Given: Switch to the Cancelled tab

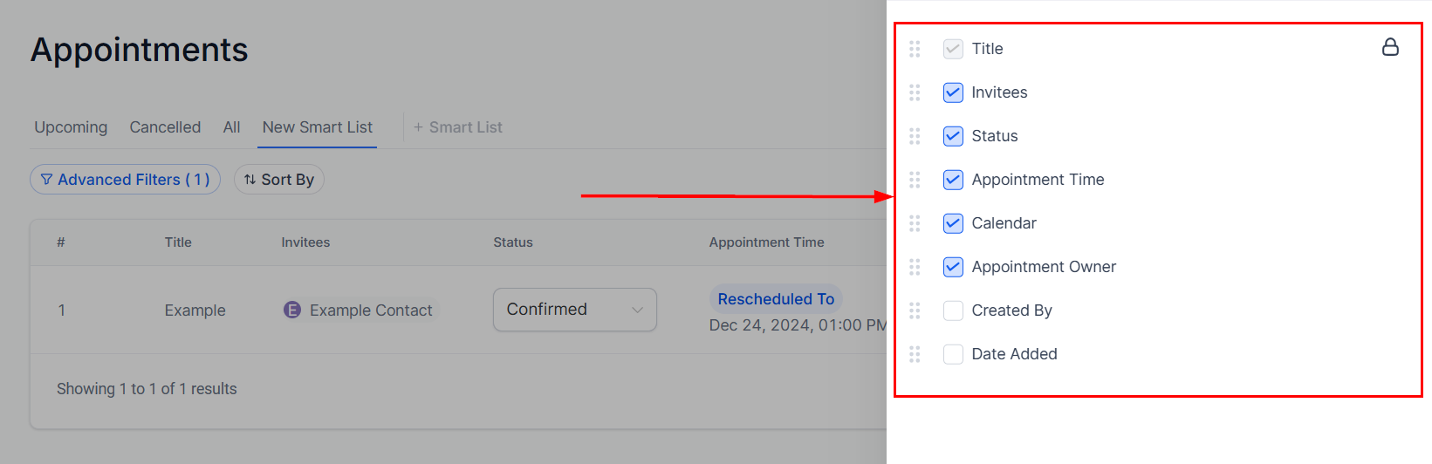Looking at the screenshot, I should [165, 127].
